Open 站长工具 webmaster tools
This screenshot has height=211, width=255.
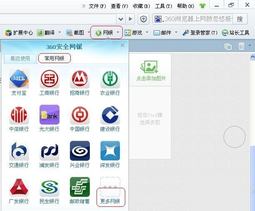coord(235,33)
